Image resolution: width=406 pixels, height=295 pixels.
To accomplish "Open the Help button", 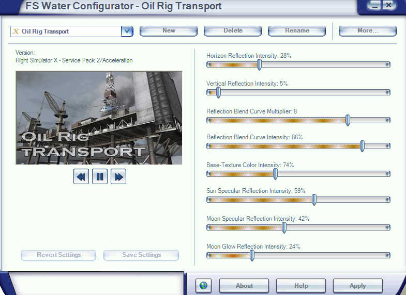I will click(x=301, y=286).
